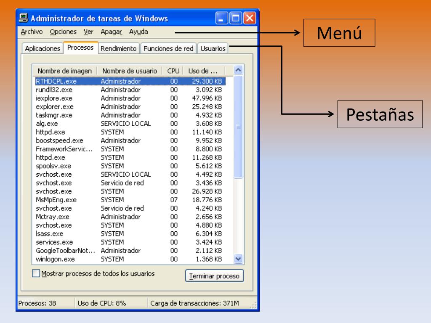Click SERVICIO LOCAL user of alg.exe
The image size is (431, 323).
[125, 124]
